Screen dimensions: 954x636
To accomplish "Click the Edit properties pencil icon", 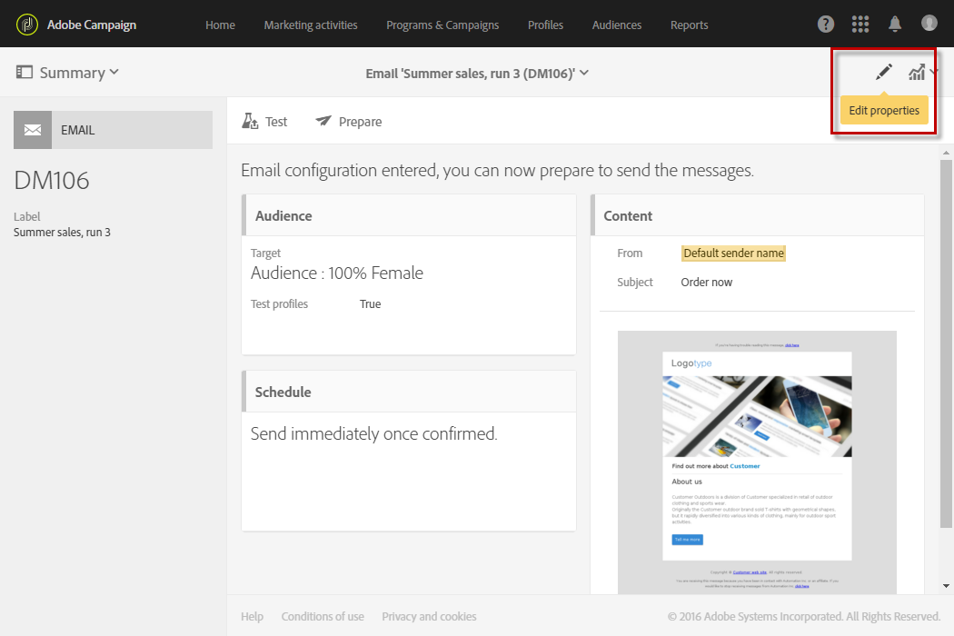I will 884,73.
